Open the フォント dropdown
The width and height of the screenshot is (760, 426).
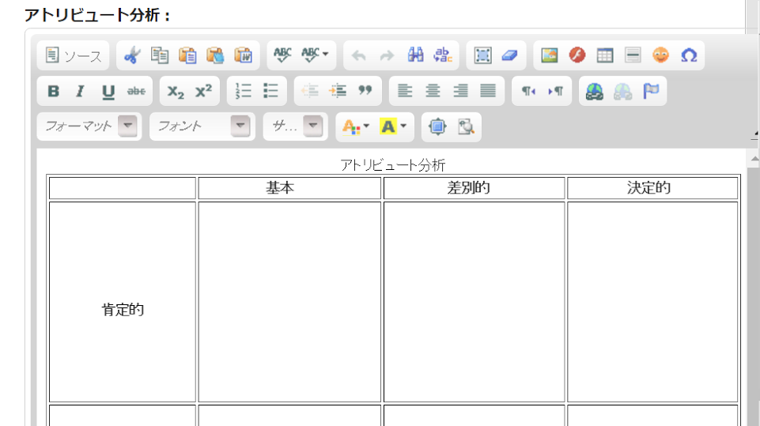click(202, 126)
